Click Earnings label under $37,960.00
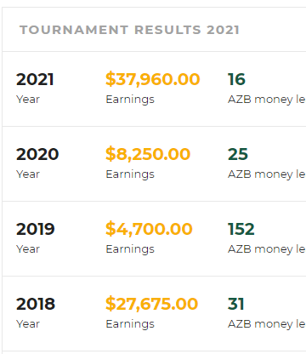 point(130,100)
